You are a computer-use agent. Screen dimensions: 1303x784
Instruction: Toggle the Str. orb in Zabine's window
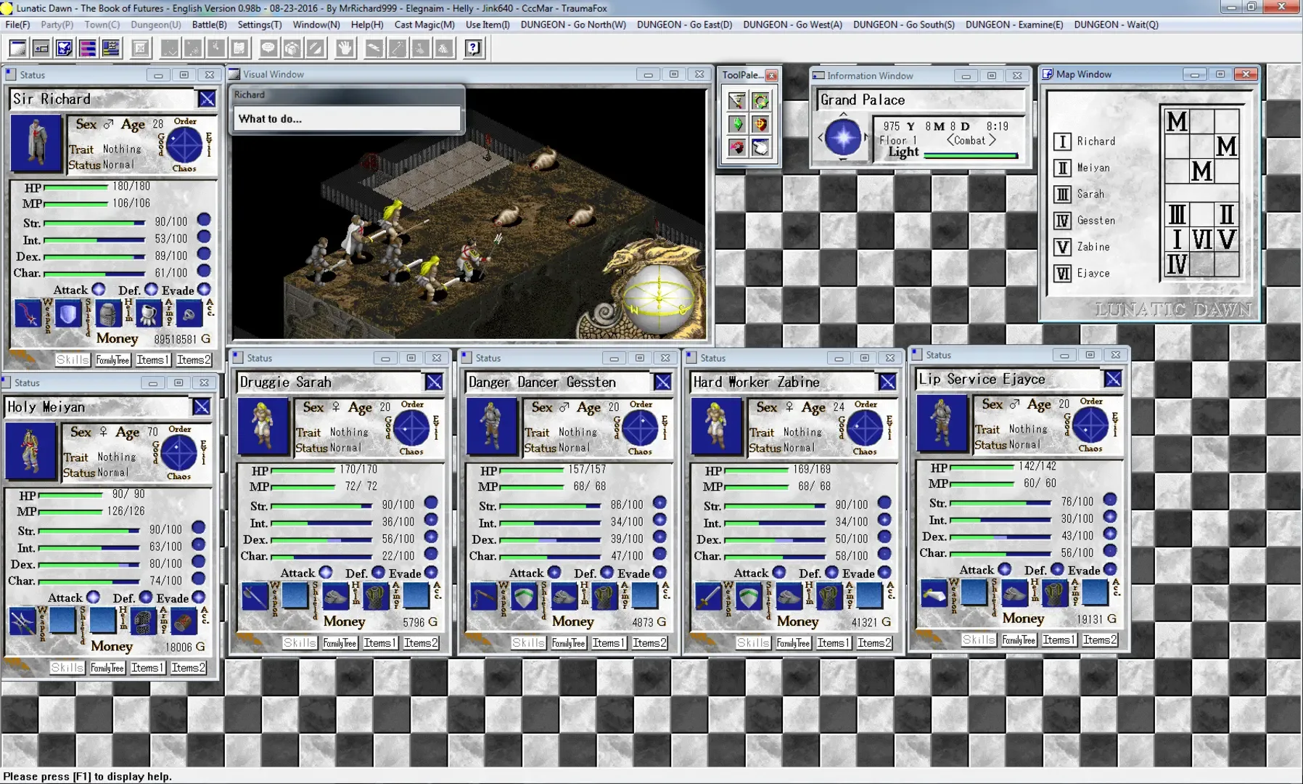tap(884, 502)
